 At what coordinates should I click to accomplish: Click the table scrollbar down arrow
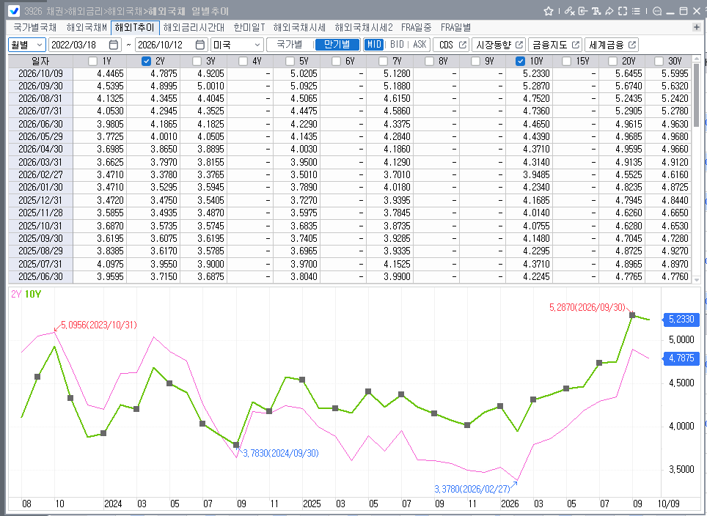tap(697, 280)
